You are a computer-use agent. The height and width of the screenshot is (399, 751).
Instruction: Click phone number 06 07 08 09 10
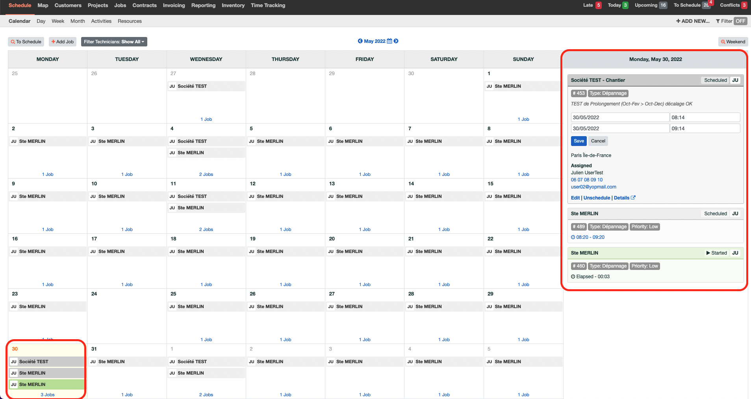pyautogui.click(x=587, y=180)
